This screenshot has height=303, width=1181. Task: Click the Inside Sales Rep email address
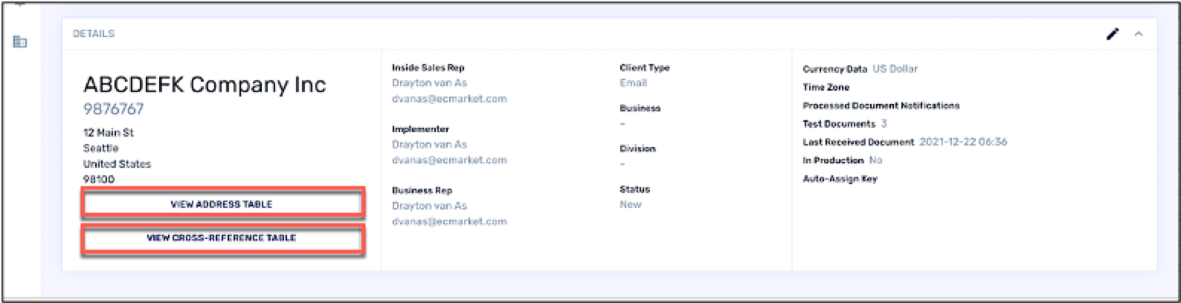click(449, 99)
